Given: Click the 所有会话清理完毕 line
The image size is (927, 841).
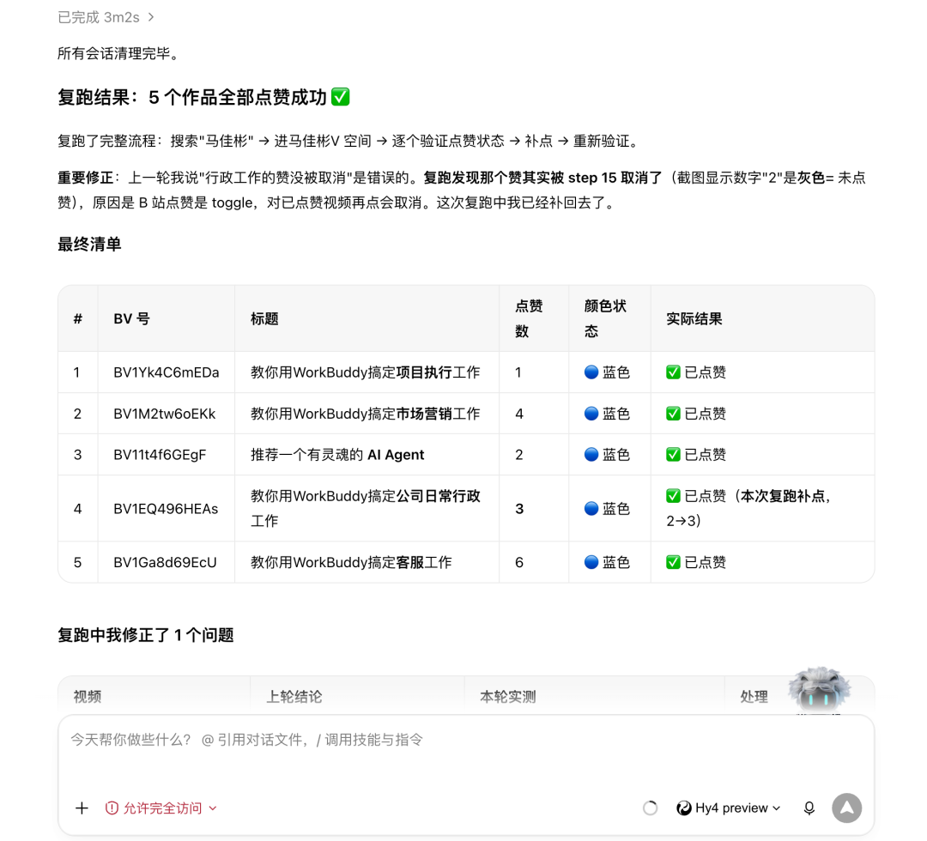Looking at the screenshot, I should [118, 54].
